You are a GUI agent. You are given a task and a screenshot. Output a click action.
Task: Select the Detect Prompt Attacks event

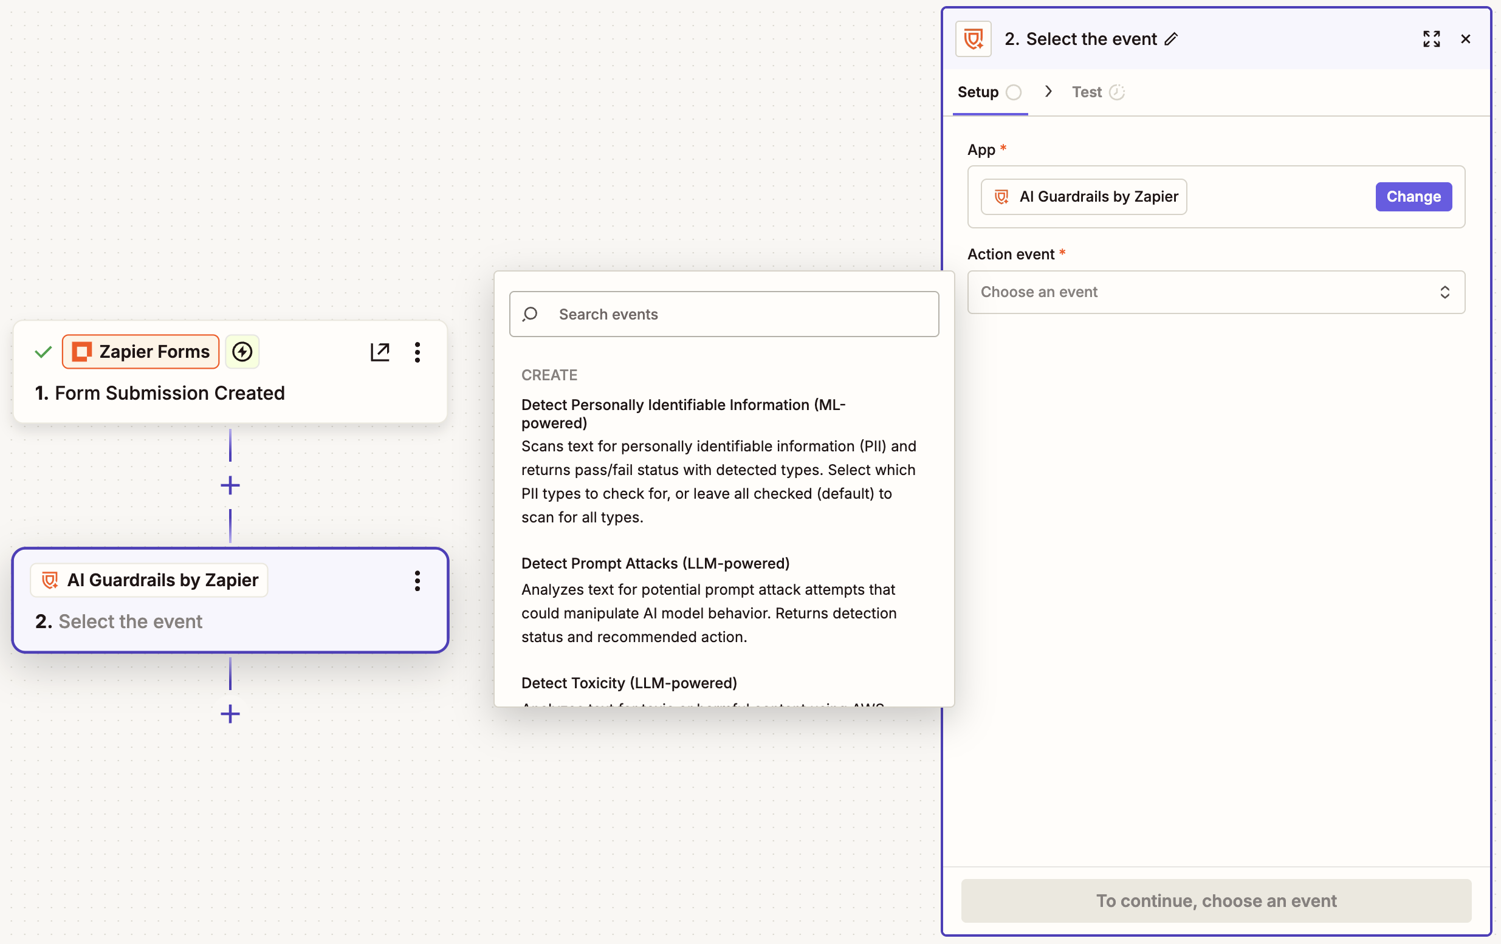[x=655, y=563]
